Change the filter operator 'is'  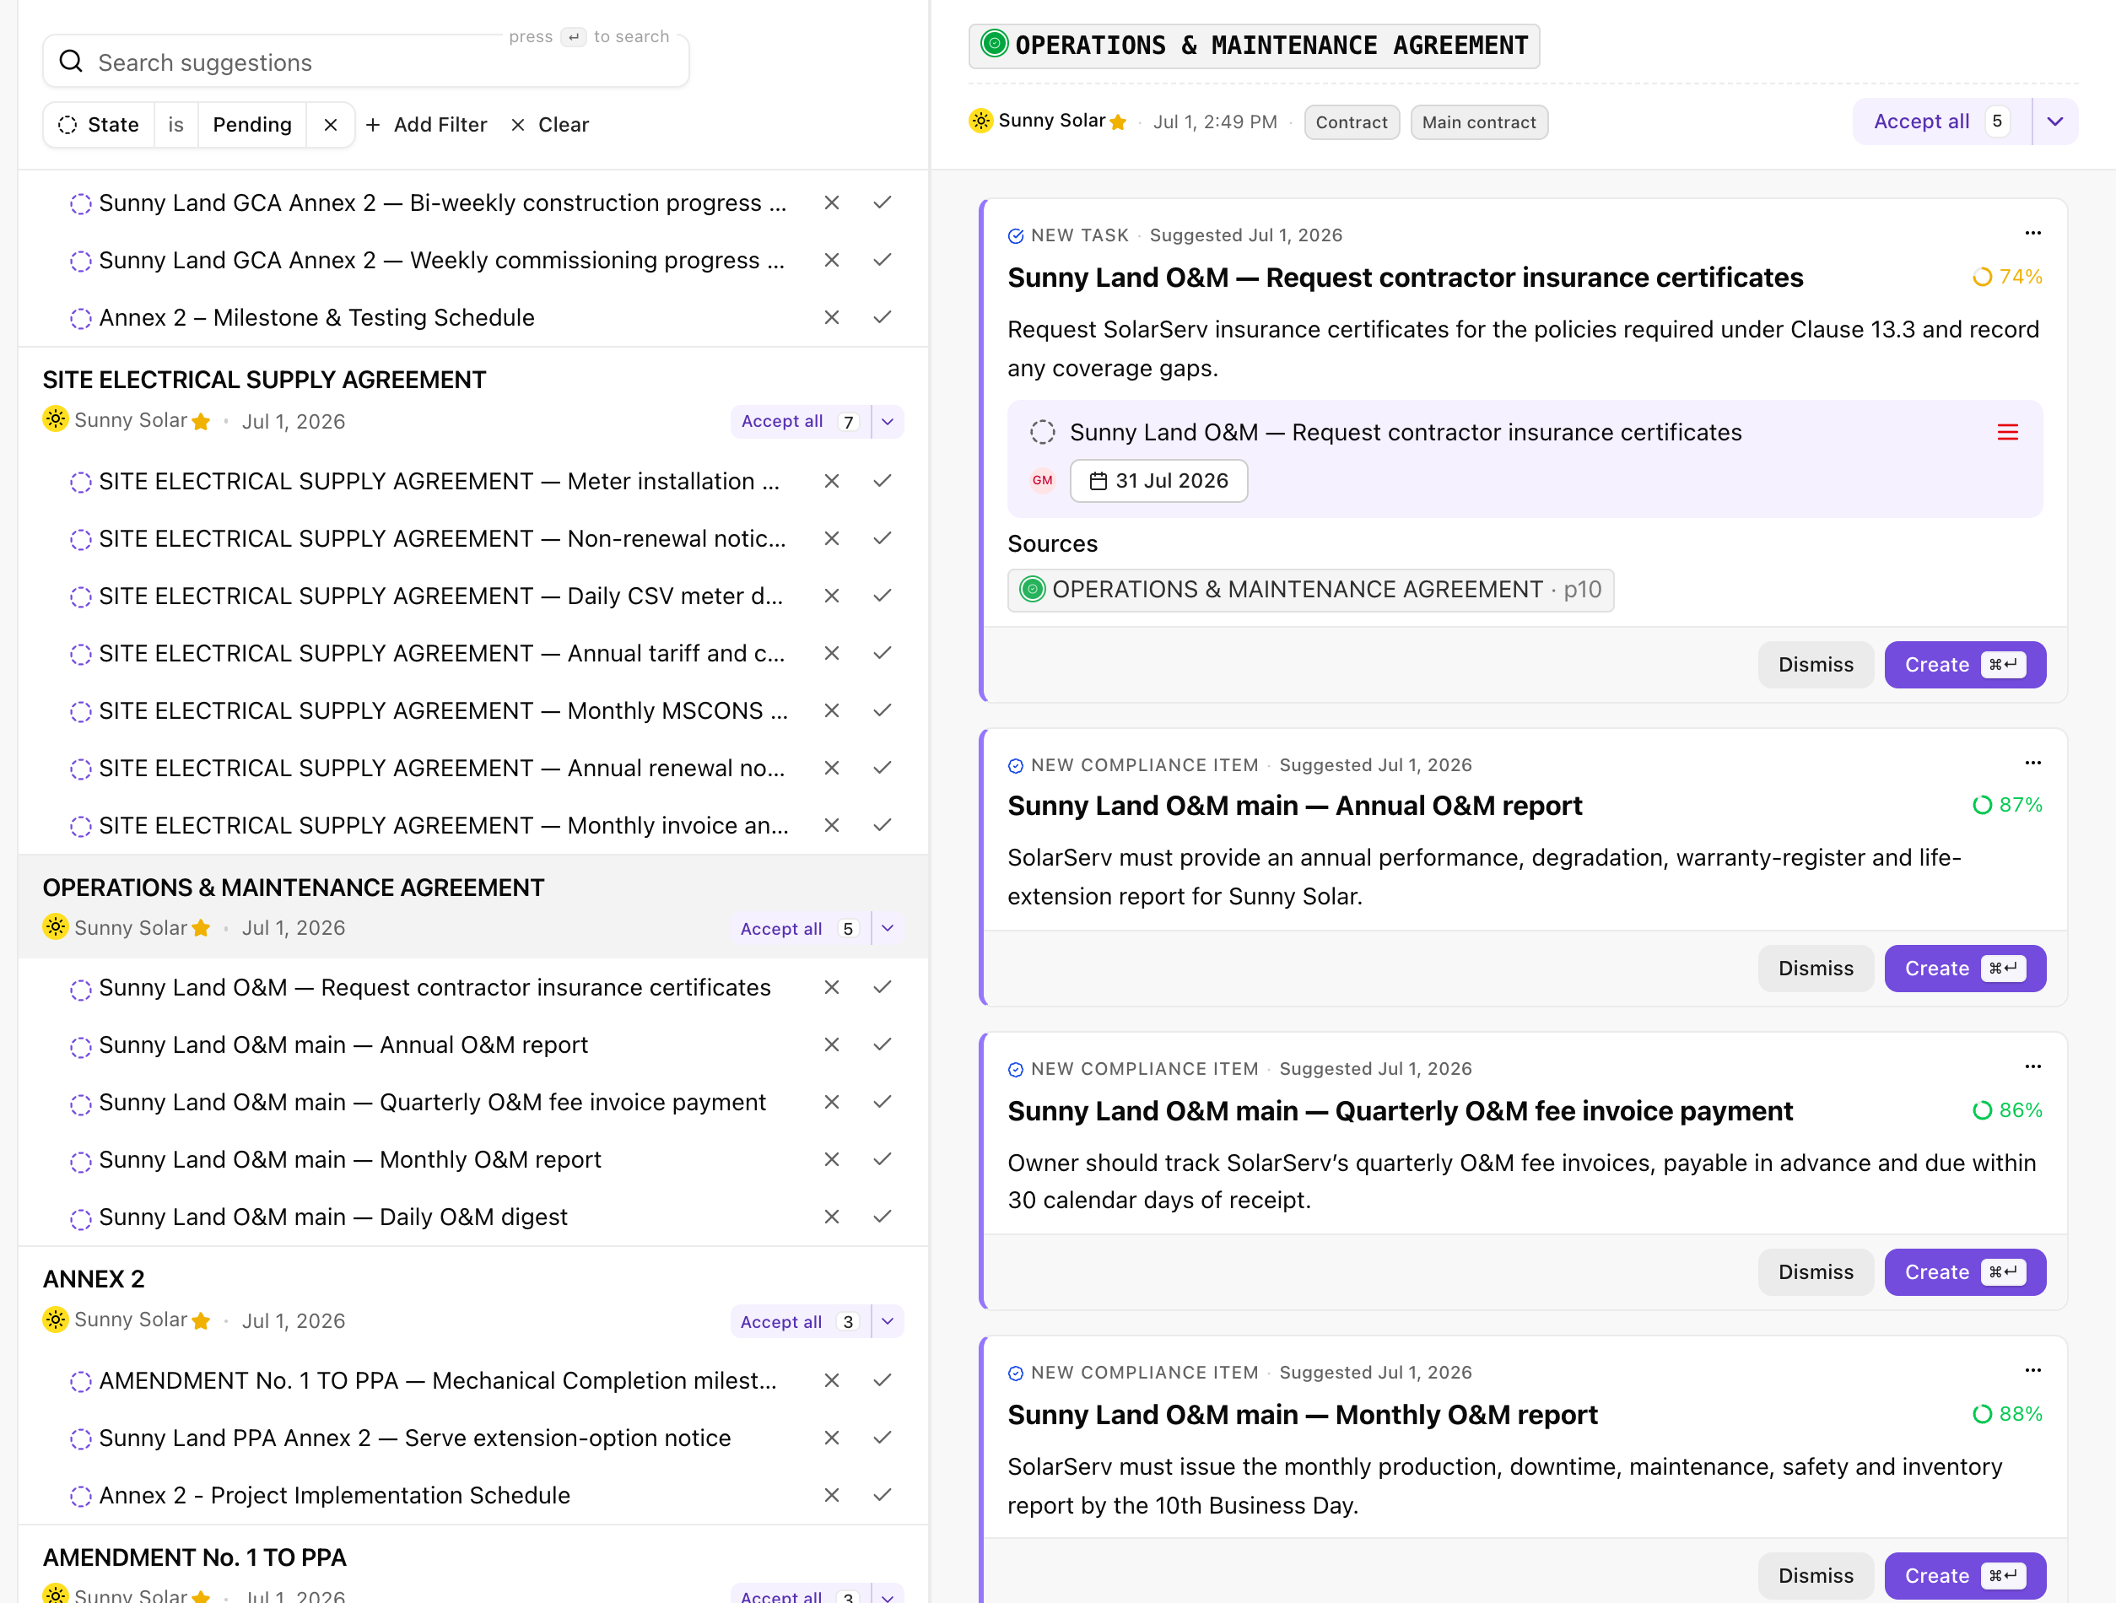[176, 124]
